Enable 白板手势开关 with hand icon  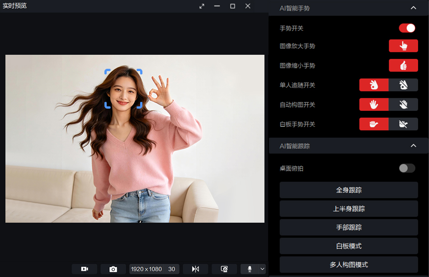[374, 124]
